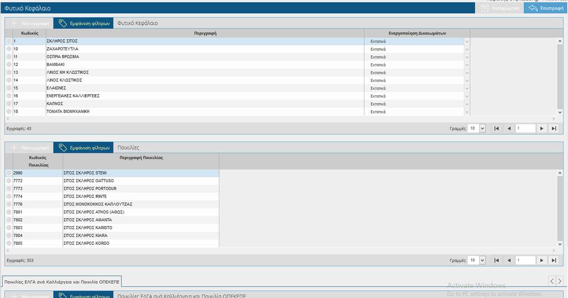Go to previous page of Ποικιλίες grid

click(509, 260)
